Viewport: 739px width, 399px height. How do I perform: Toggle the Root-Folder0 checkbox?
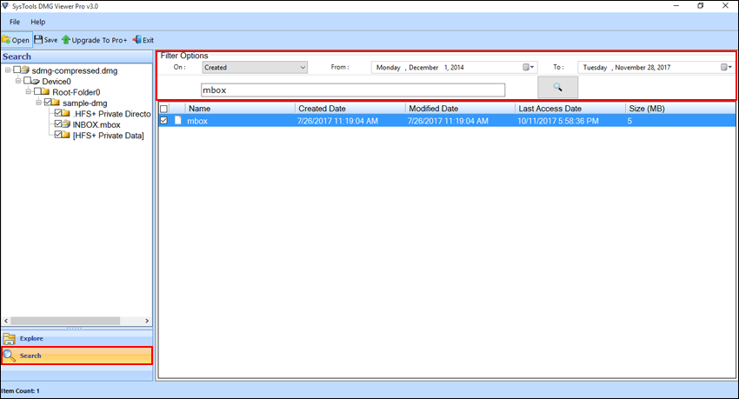click(37, 91)
